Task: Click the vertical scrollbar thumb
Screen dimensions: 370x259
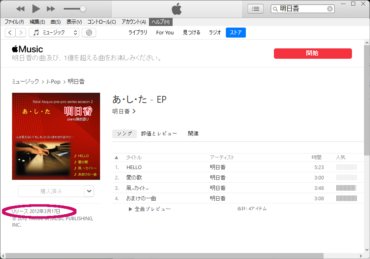Action: click(x=367, y=101)
